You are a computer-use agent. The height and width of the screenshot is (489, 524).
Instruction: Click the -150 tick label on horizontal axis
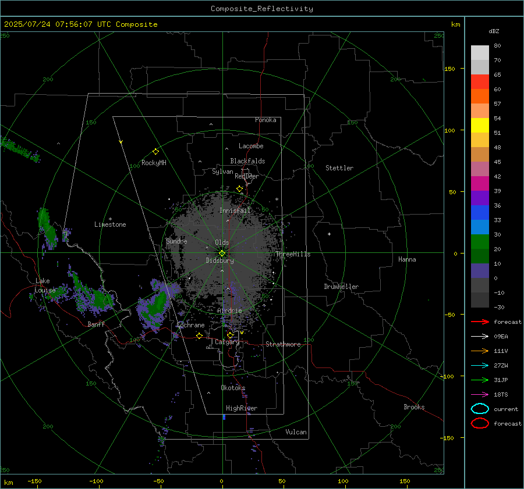click(34, 481)
